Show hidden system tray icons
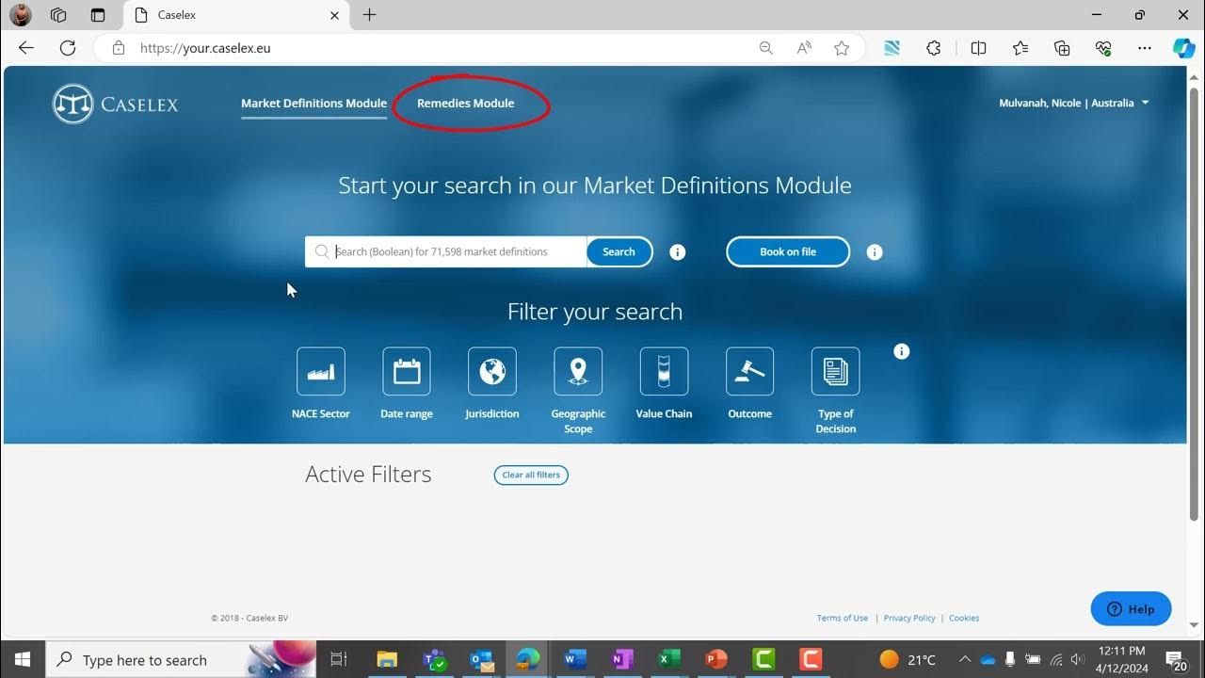The image size is (1205, 678). coord(965,659)
